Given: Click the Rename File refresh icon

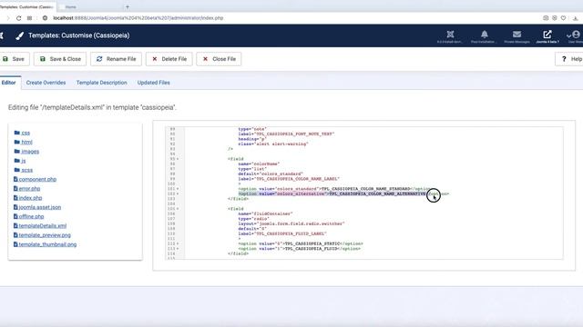Looking at the screenshot, I should [x=99, y=59].
